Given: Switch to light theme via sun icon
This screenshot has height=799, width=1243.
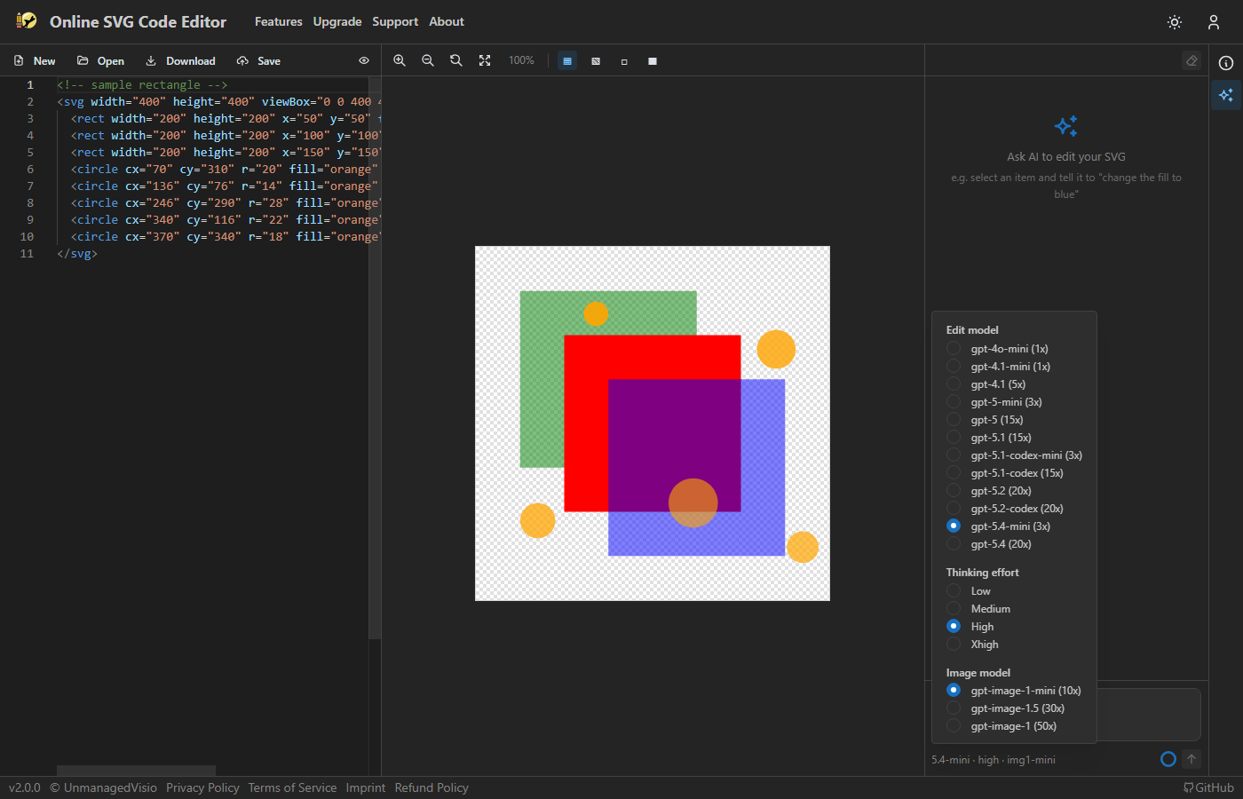Looking at the screenshot, I should tap(1175, 22).
